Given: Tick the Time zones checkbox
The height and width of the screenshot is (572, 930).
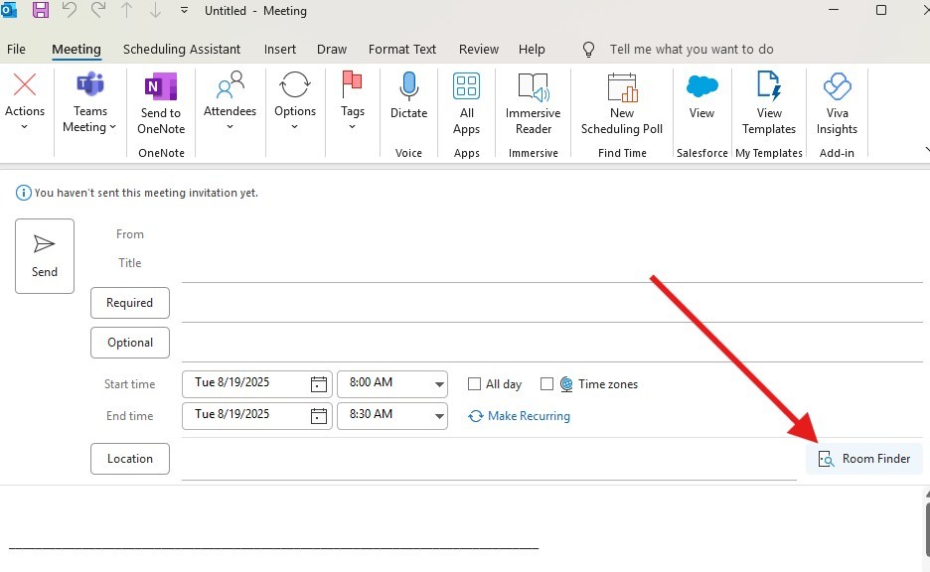Looking at the screenshot, I should [546, 384].
